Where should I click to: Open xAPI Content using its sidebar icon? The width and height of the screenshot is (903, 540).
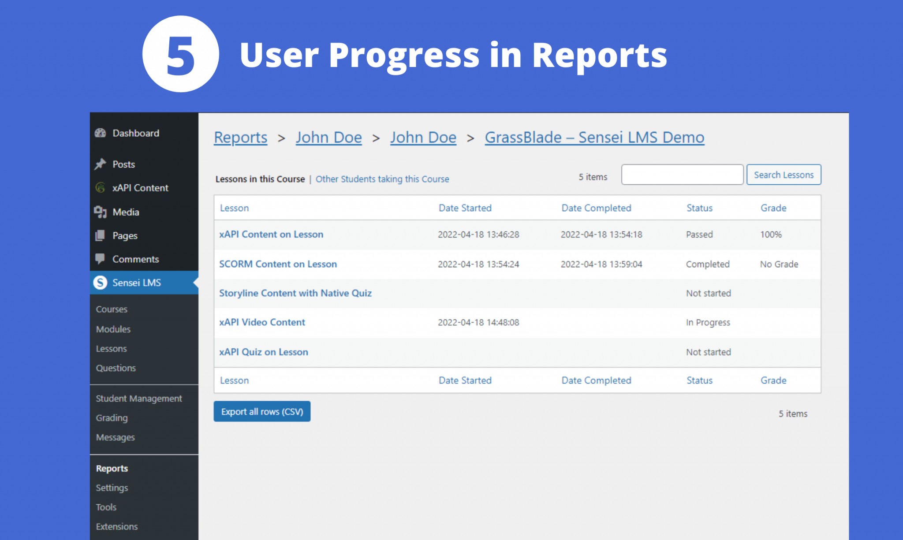(x=101, y=188)
